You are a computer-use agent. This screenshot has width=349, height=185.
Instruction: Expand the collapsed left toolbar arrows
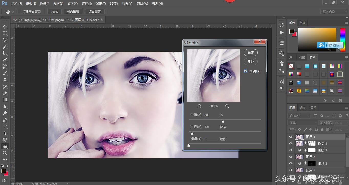pos(2,18)
